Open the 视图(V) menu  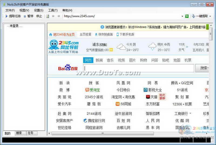point(24,10)
